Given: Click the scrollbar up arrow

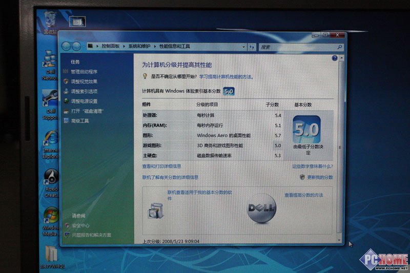Looking at the screenshot, I should [341, 58].
